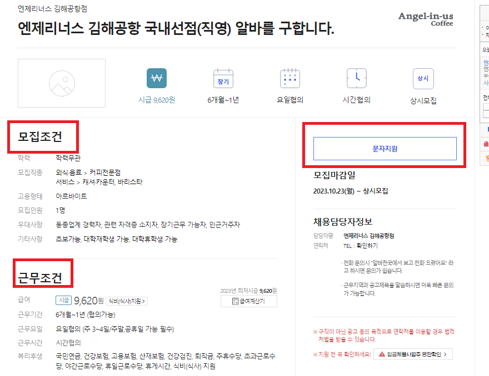
Task: Click 외식·음료 > 커피전문점 category text
Action: [x=88, y=172]
